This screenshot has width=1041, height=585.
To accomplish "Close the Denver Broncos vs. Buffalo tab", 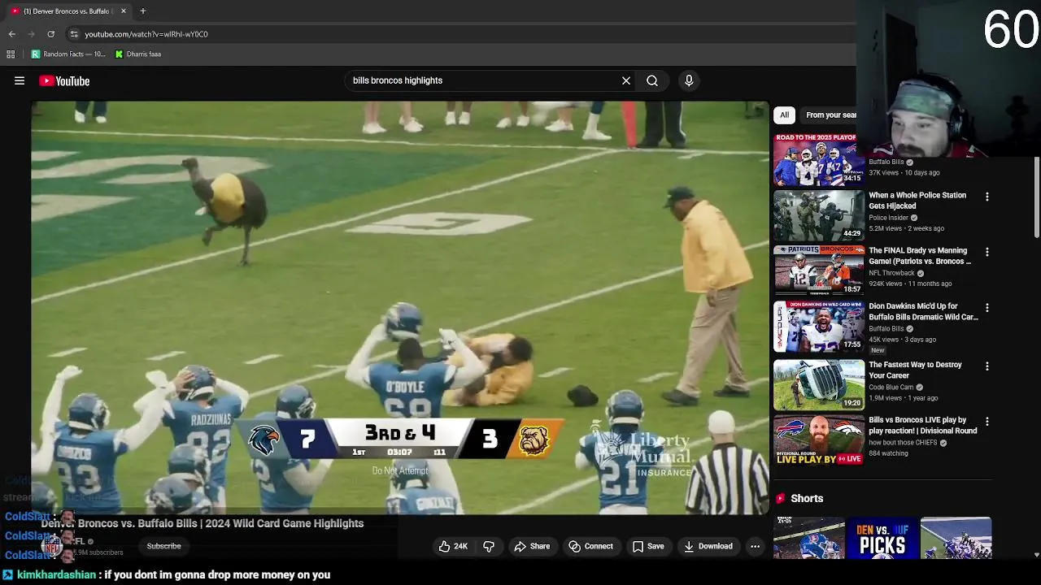I will tap(124, 11).
